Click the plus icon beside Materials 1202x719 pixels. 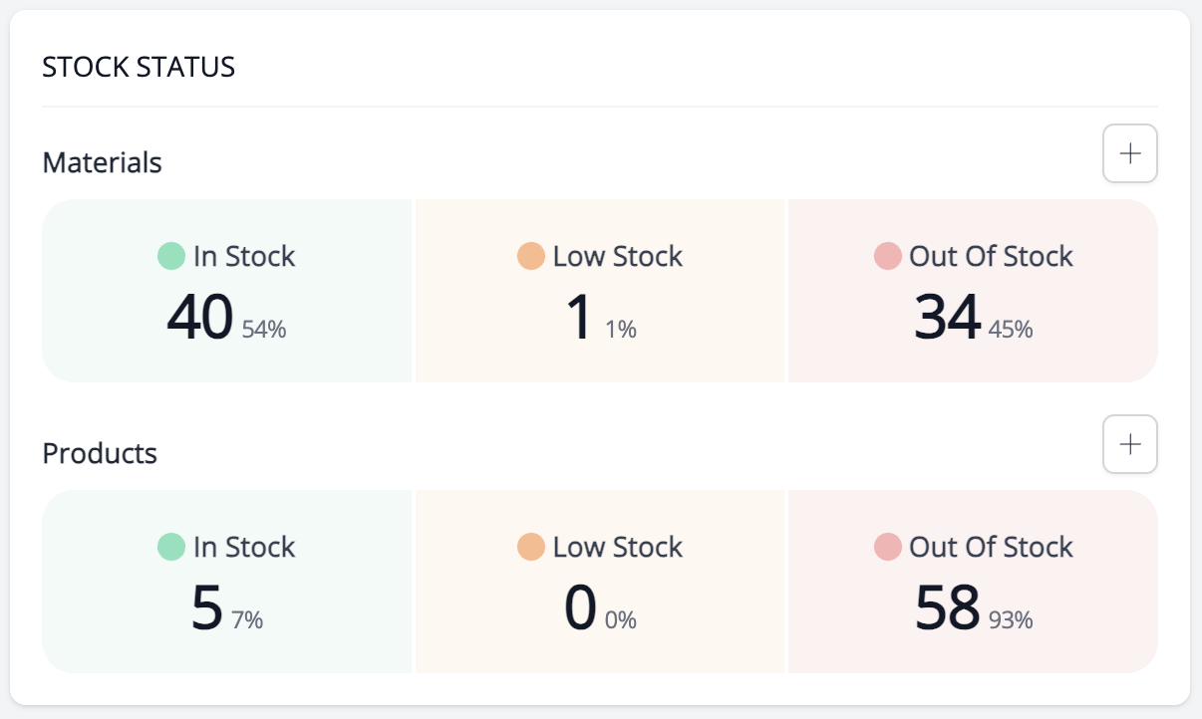pyautogui.click(x=1129, y=153)
